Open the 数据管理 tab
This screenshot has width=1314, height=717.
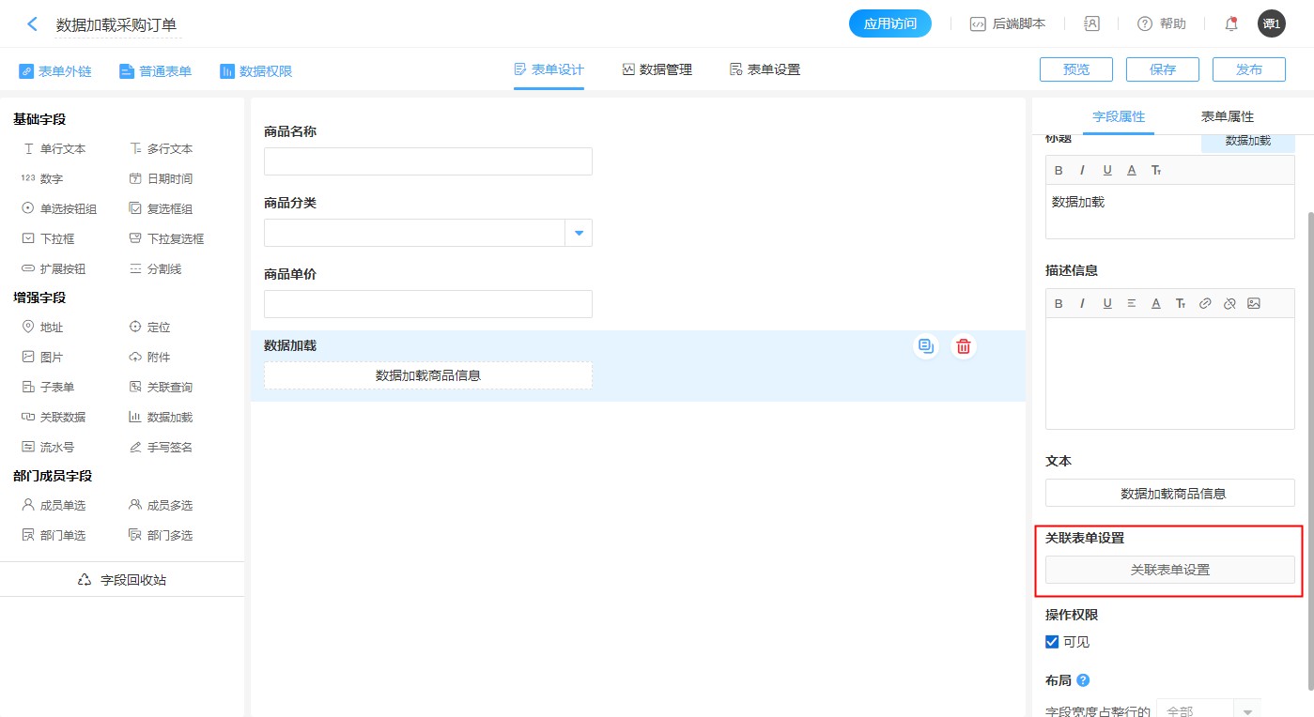click(x=657, y=69)
